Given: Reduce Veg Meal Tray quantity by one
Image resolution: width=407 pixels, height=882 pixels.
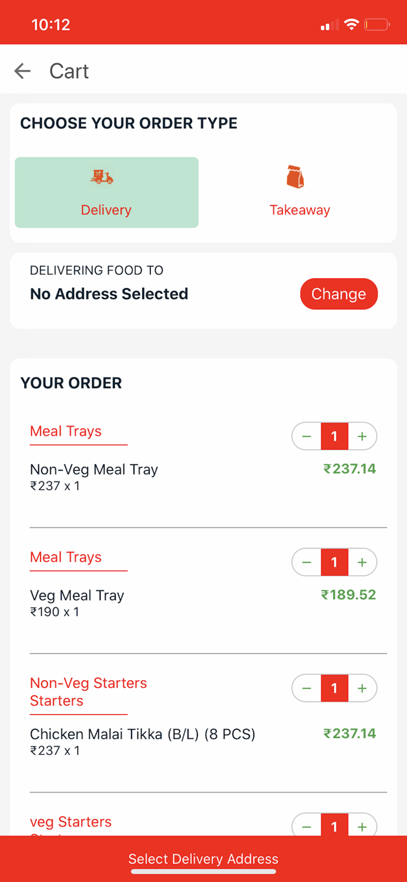Looking at the screenshot, I should click(307, 563).
